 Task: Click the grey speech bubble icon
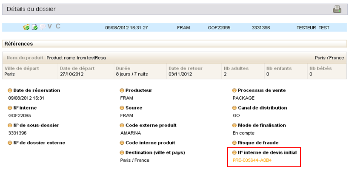click(x=42, y=27)
